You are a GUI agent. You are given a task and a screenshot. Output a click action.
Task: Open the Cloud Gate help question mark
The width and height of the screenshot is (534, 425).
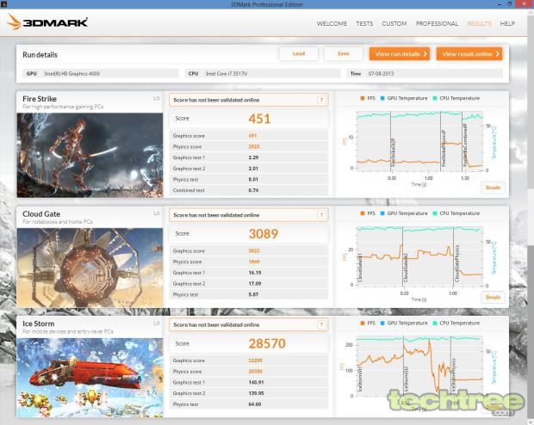tap(321, 215)
